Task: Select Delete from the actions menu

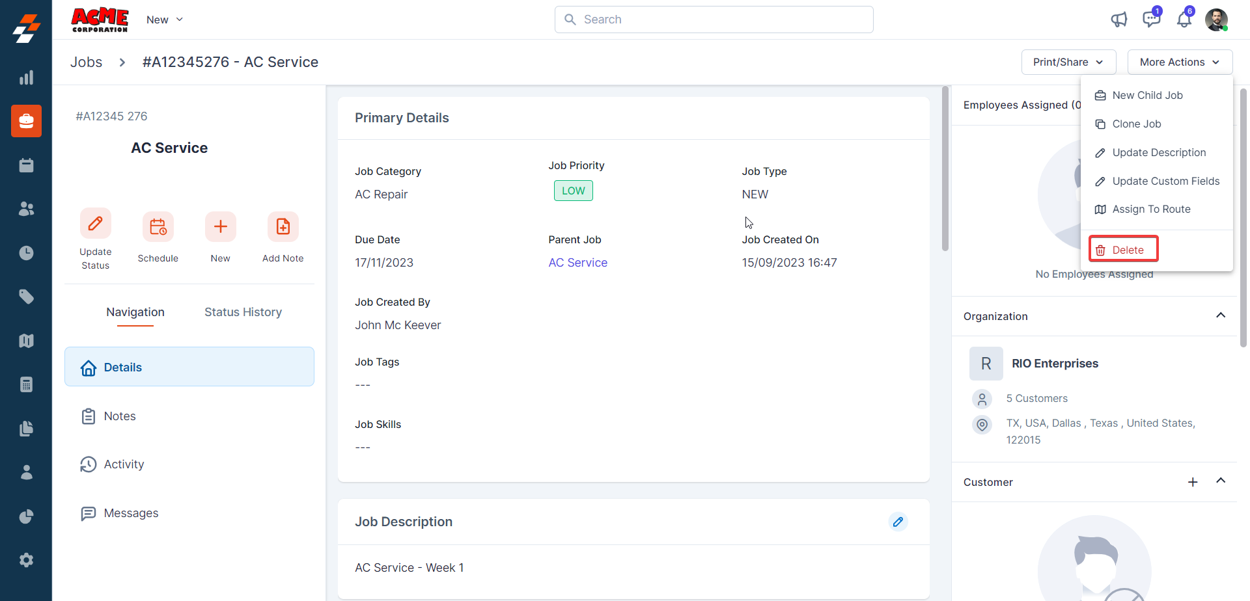Action: [x=1123, y=250]
